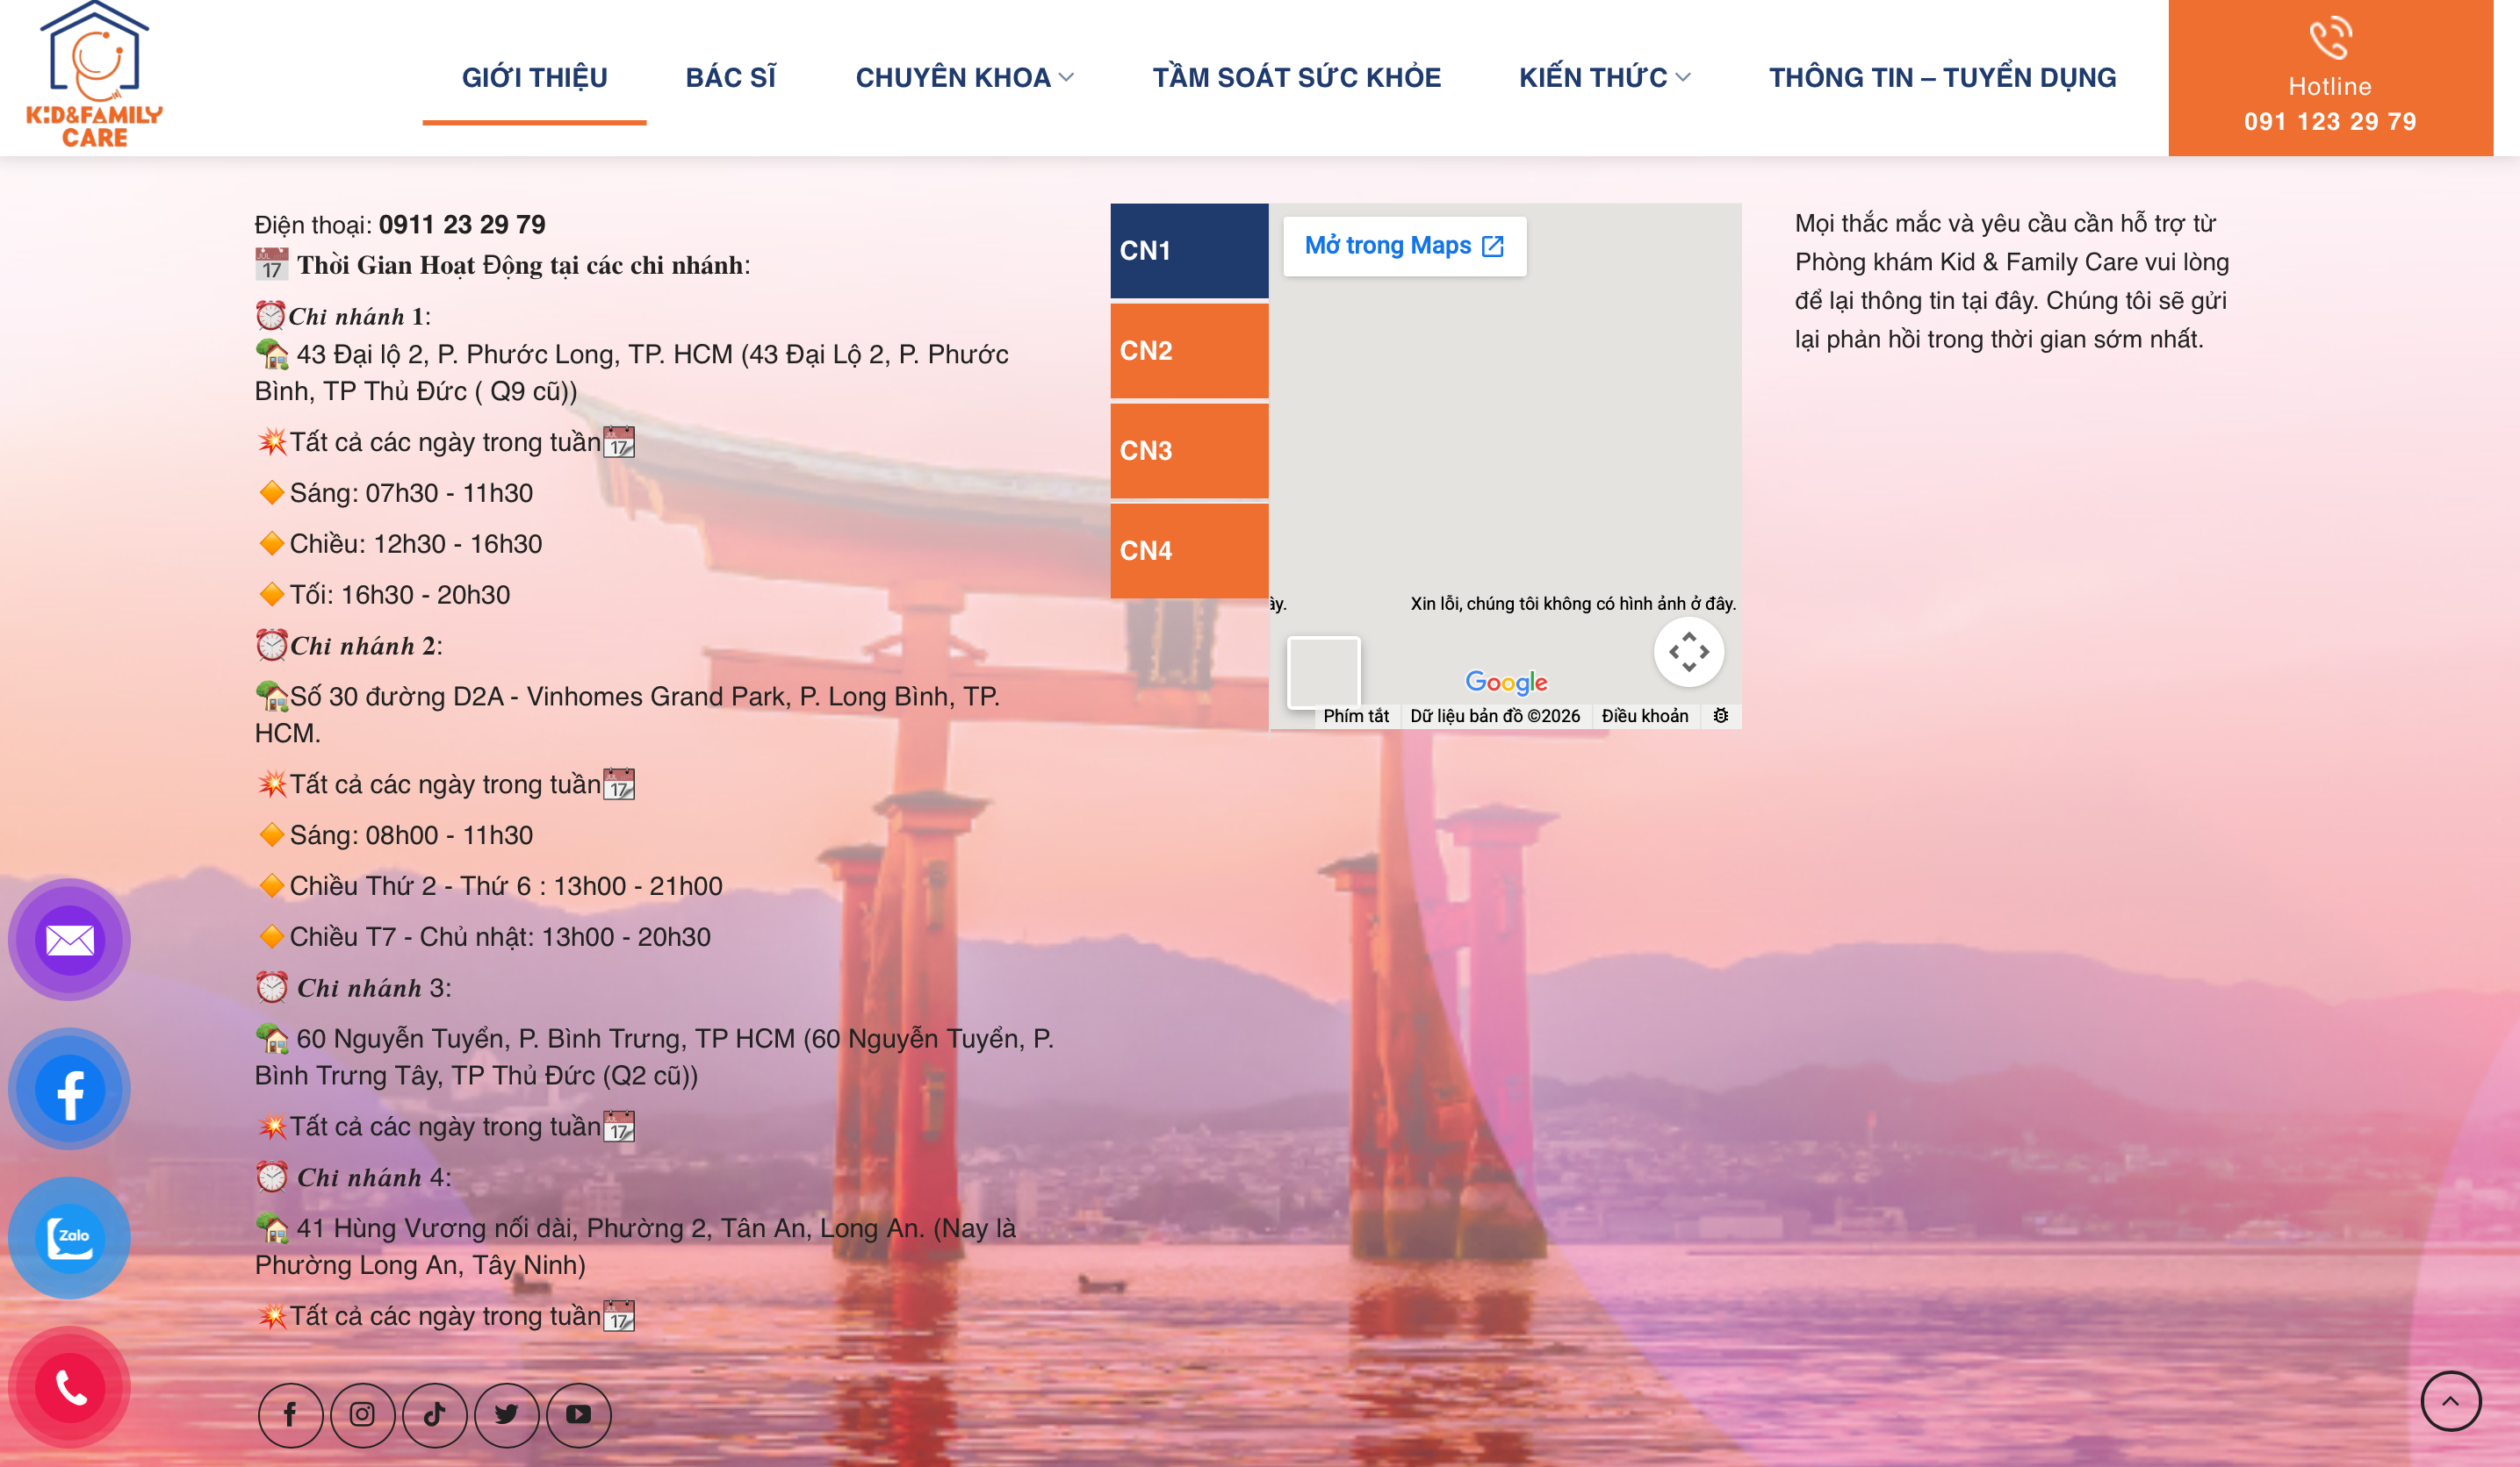
Task: Click the footer Facebook circle icon
Action: coord(290,1414)
